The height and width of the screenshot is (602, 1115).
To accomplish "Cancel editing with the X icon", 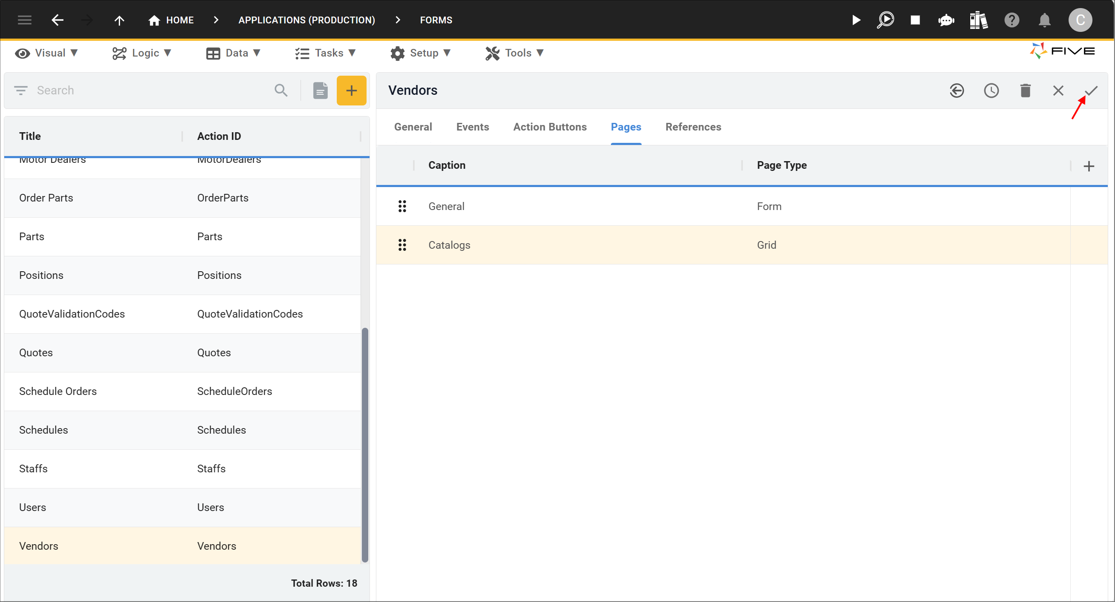I will (1058, 90).
